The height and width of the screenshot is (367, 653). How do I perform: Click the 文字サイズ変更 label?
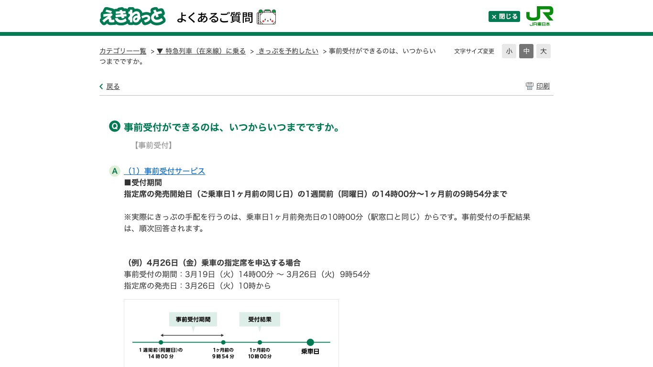(x=474, y=51)
